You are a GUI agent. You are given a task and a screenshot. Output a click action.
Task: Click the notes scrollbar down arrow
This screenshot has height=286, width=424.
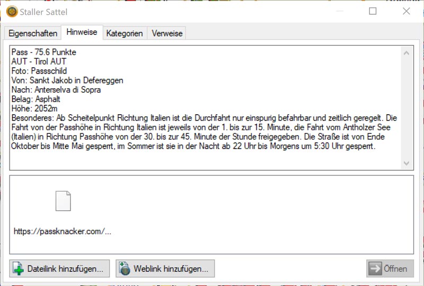[407, 163]
